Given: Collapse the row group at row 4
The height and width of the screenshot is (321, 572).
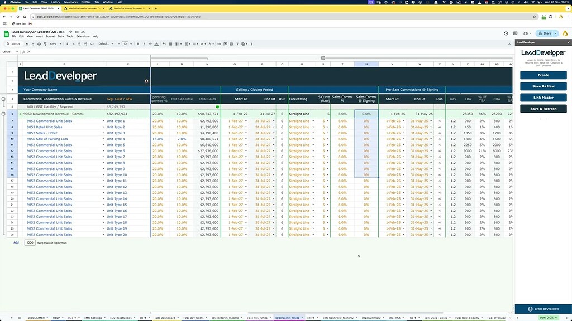Looking at the screenshot, I should click(3, 99).
